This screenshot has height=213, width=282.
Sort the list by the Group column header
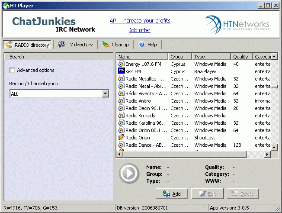point(179,57)
